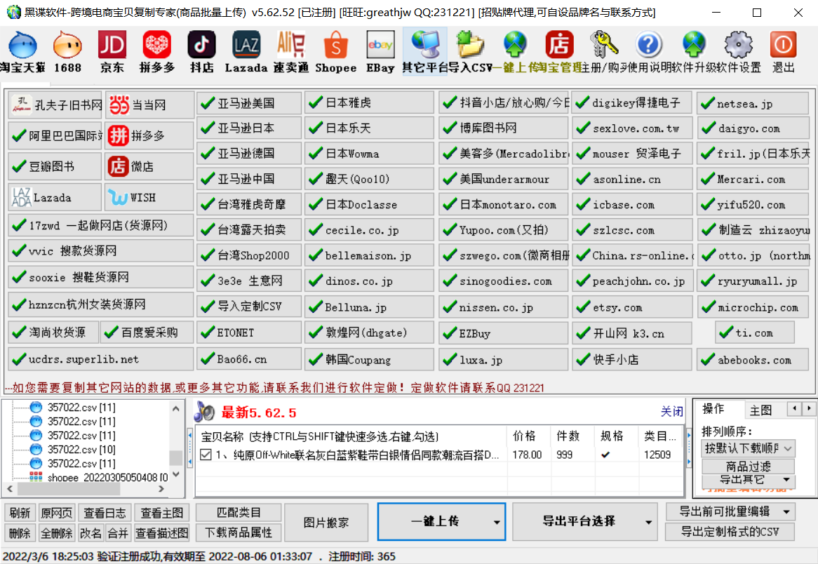818x564 pixels.
Task: Toggle the Mercari.com platform option
Action: [x=753, y=179]
